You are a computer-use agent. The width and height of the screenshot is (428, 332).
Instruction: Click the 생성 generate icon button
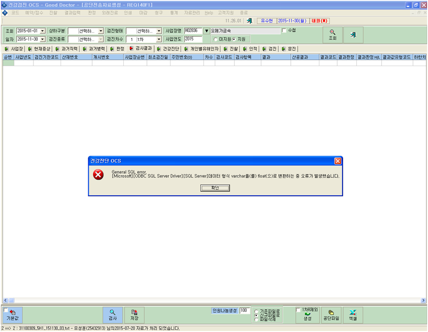308,317
